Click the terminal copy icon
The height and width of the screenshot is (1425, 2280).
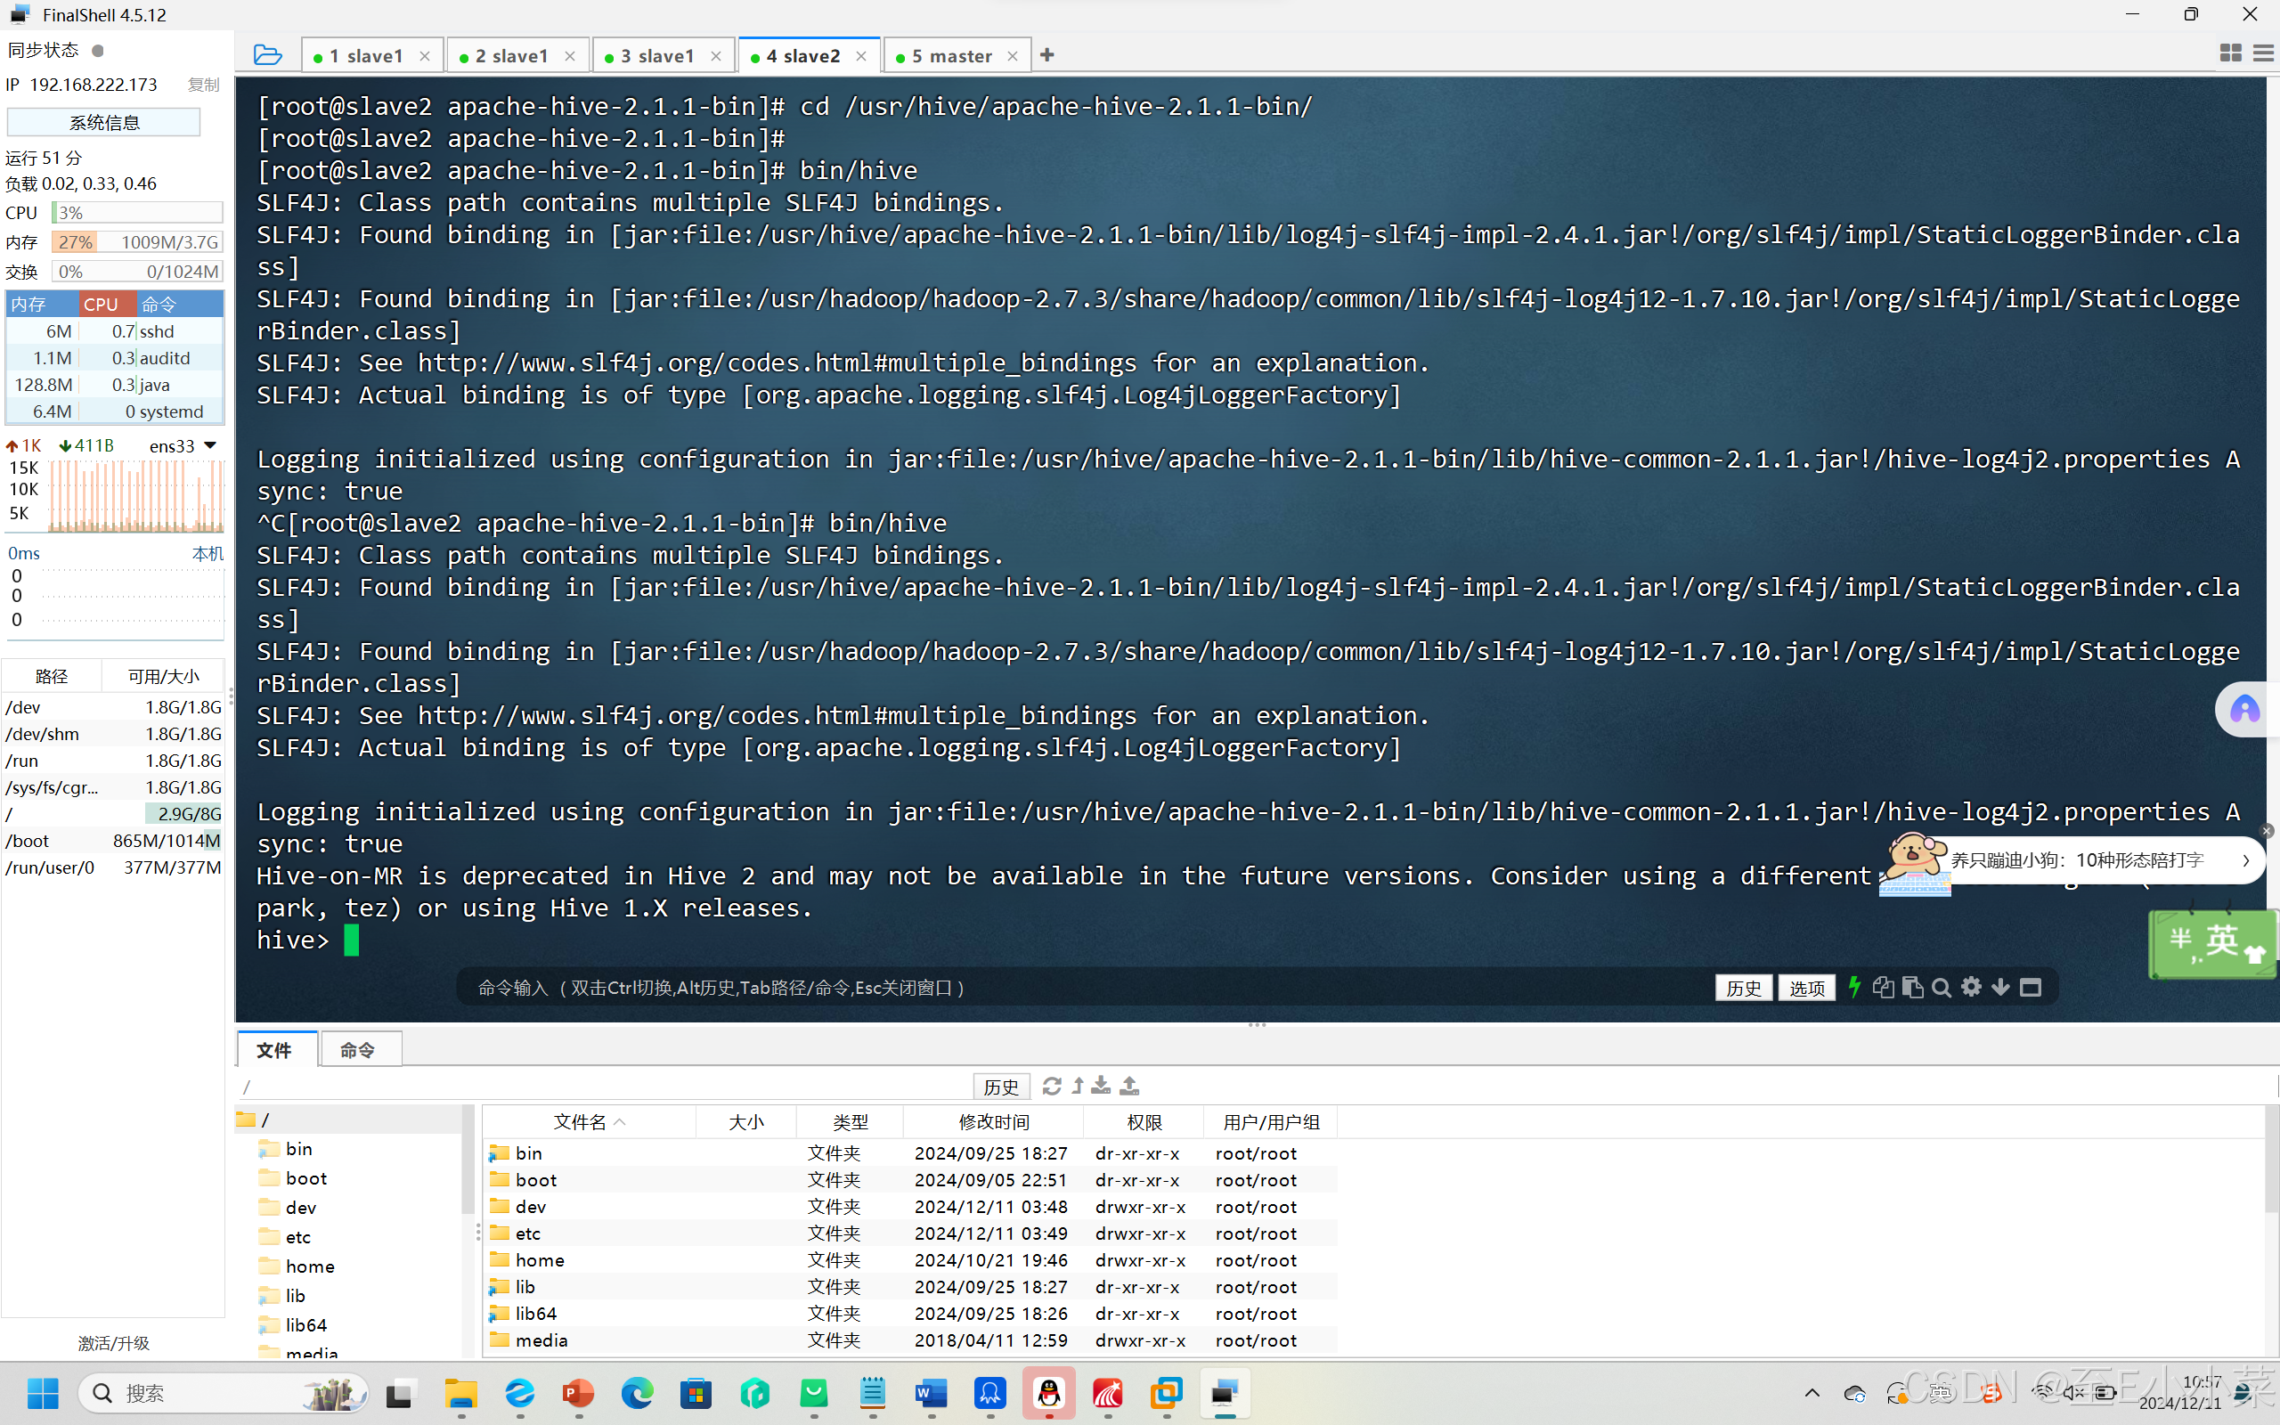pos(1883,987)
